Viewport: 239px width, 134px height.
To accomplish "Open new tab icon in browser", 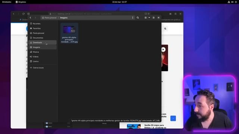I will click(28, 14).
